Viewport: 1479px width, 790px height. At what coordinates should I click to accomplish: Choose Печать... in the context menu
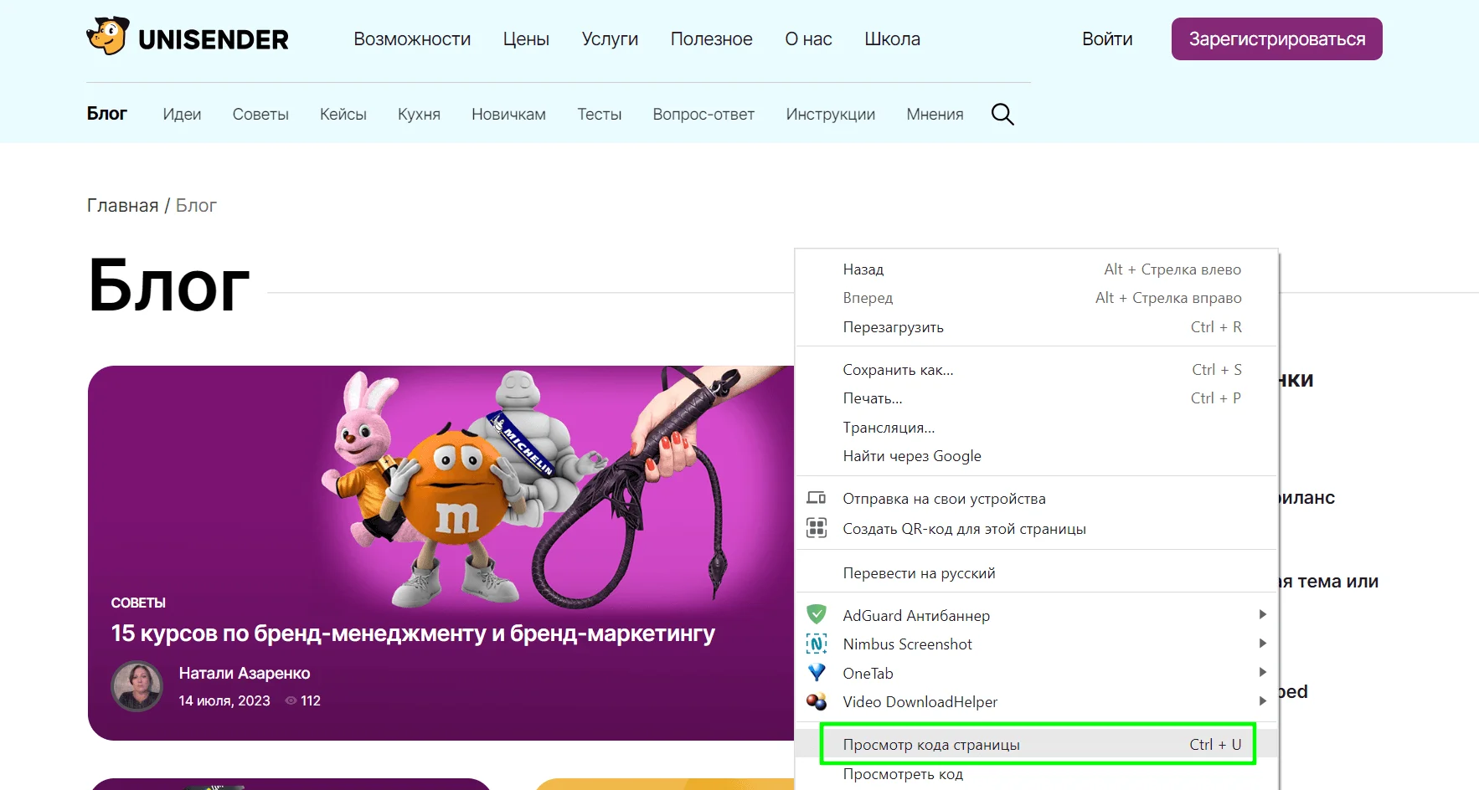(x=1037, y=398)
